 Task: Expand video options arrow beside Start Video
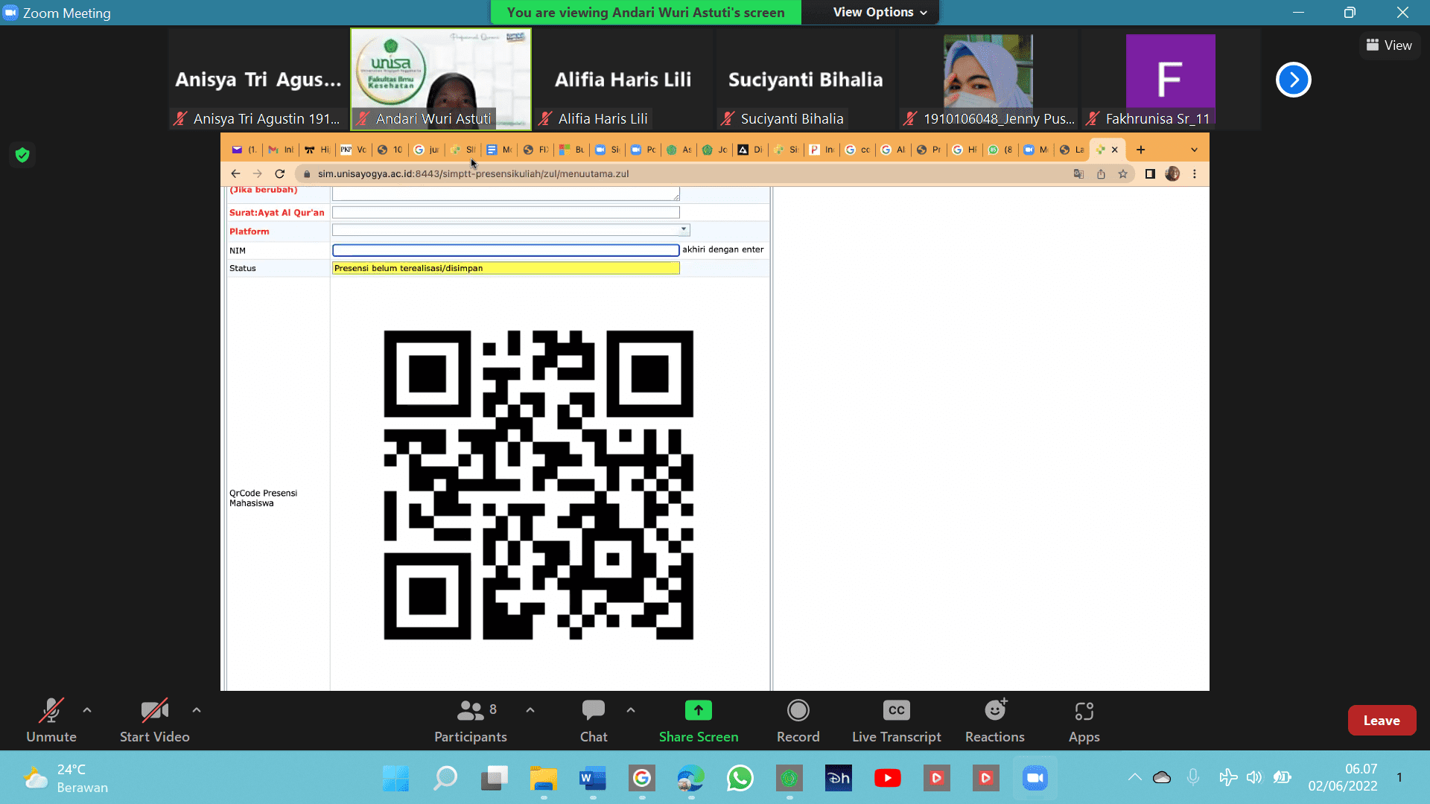pos(197,710)
